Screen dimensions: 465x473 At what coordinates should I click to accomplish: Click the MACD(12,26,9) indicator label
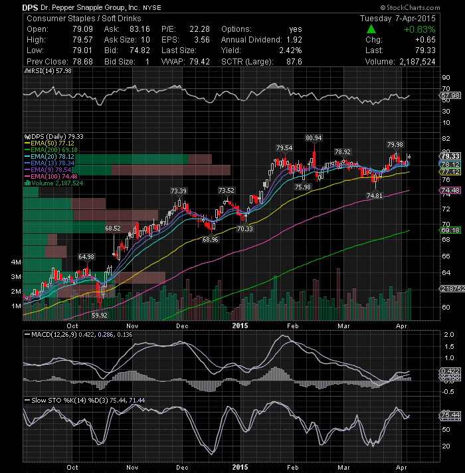click(x=54, y=335)
